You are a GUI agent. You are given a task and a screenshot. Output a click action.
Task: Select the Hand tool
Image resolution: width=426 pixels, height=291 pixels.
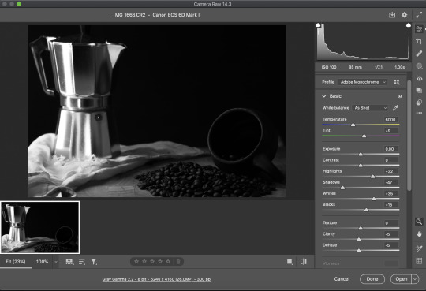tap(419, 234)
